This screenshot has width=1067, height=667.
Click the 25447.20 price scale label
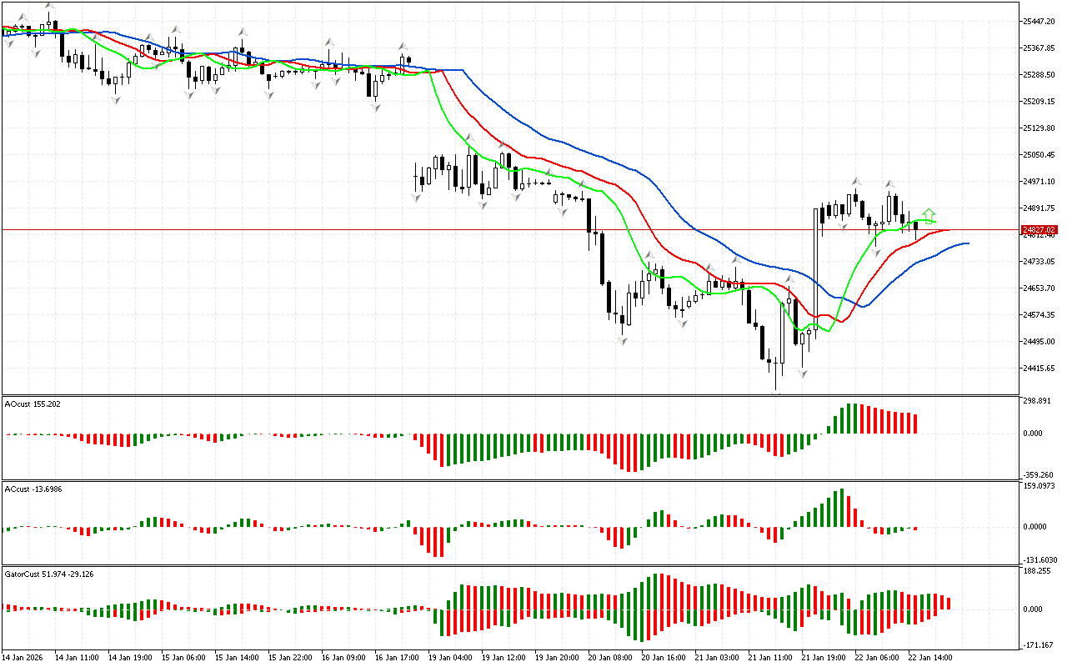pos(1039,21)
